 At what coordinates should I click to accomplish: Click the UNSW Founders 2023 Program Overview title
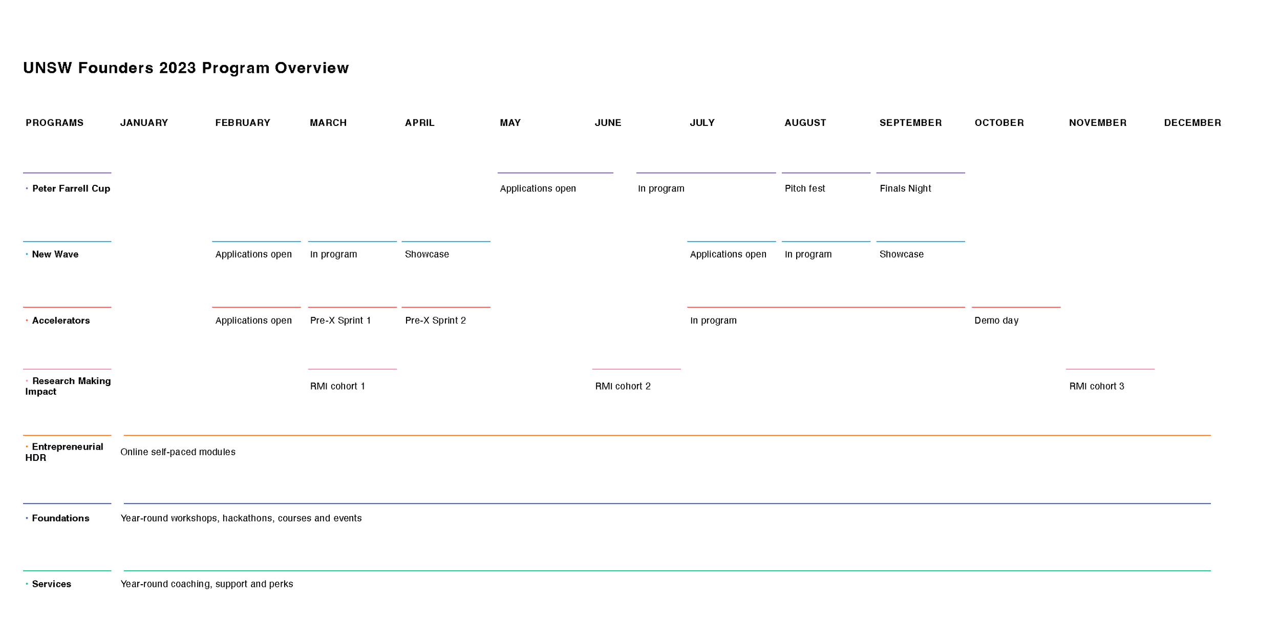coord(186,68)
